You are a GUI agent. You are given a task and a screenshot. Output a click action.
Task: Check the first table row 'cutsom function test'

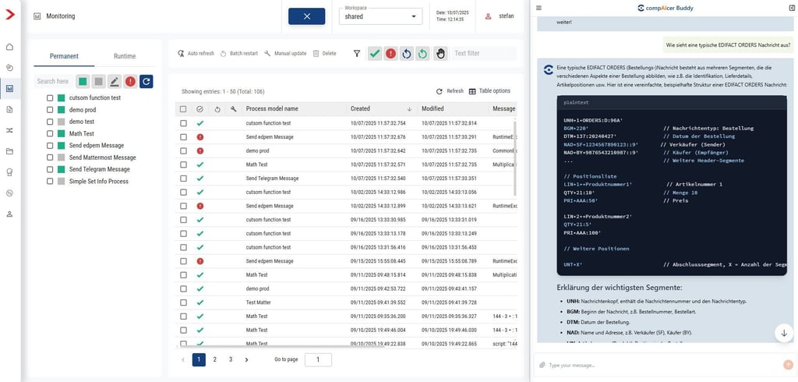183,123
